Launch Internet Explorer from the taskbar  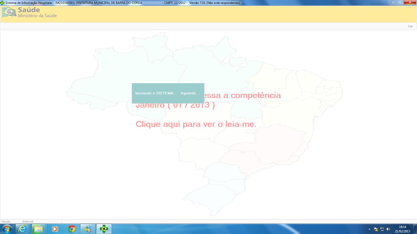pos(22,229)
